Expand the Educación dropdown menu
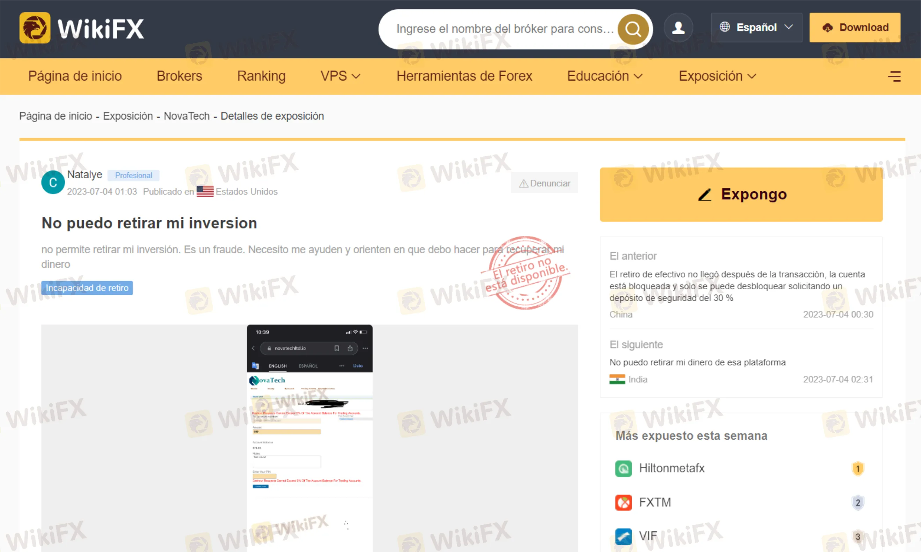This screenshot has height=552, width=921. 604,76
